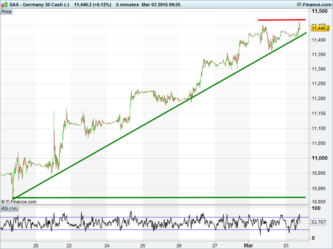This screenshot has height=249, width=333.
Task: Click the © IT-Finance.com copyright text
Action: point(19,202)
